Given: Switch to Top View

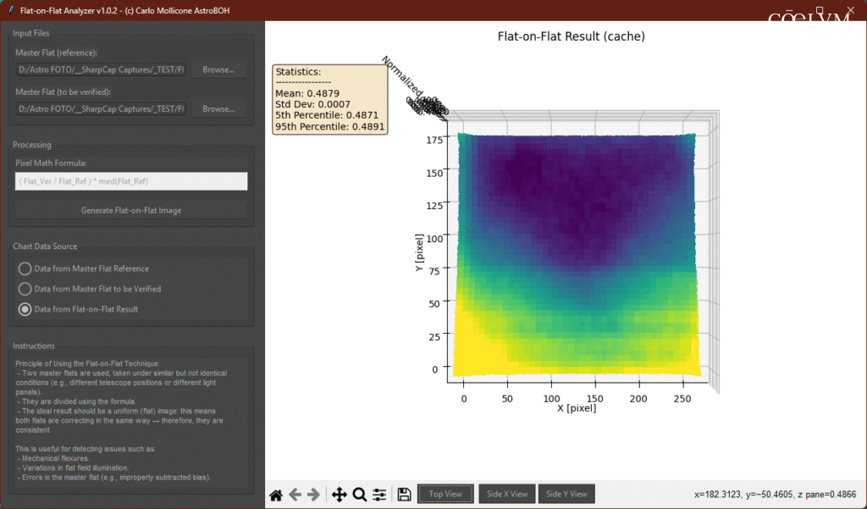Looking at the screenshot, I should pos(445,494).
